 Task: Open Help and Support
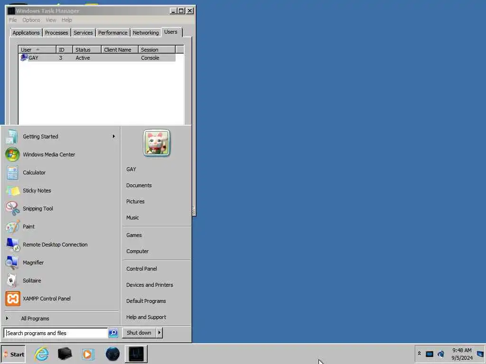[x=146, y=317]
